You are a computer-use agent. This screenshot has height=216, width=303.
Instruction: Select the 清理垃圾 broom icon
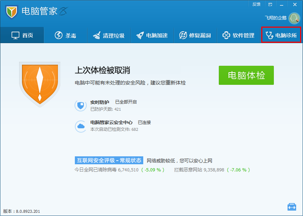tap(96, 35)
